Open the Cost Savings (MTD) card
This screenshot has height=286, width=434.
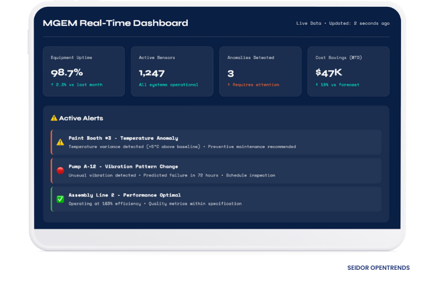[348, 71]
